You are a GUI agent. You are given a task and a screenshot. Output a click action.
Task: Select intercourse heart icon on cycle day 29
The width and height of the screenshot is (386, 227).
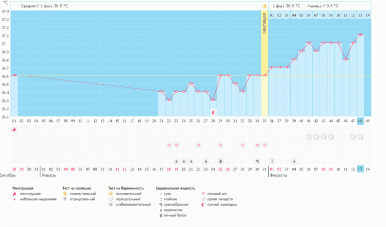tap(221, 145)
